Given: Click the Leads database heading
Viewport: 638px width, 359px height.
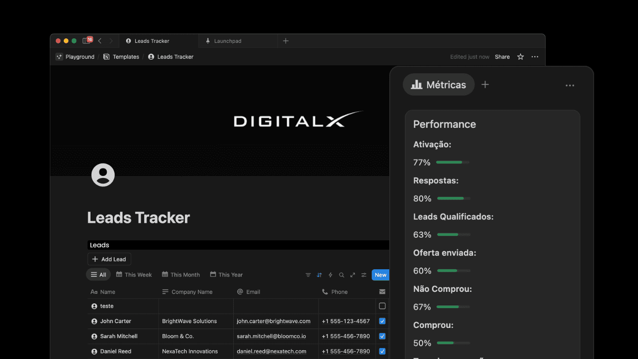Looking at the screenshot, I should (99, 245).
